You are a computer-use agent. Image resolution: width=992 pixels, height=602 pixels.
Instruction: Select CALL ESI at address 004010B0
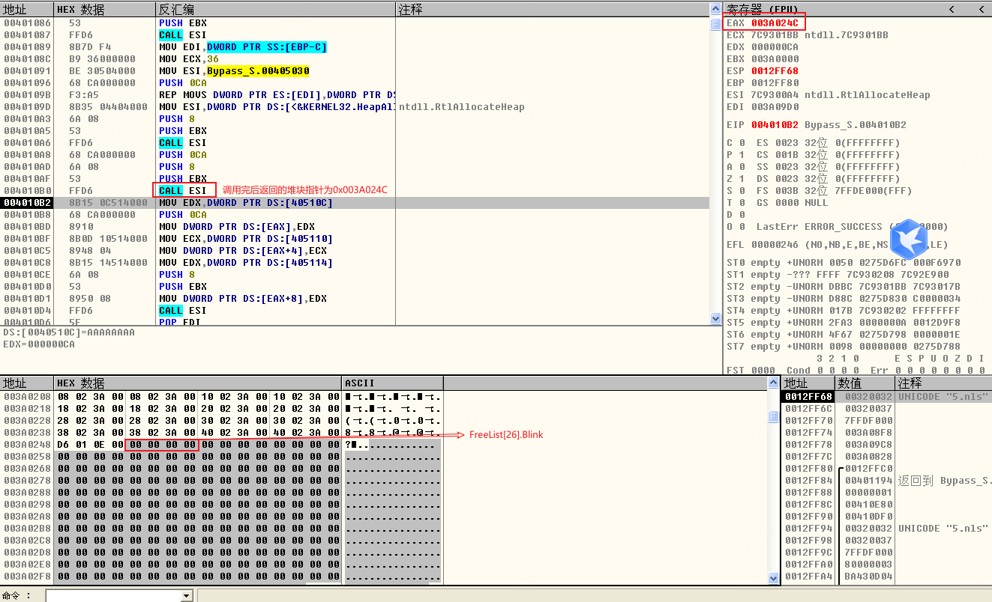point(182,190)
